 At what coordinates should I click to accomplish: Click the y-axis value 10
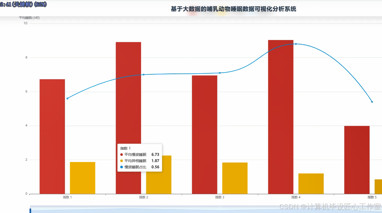[25, 23]
